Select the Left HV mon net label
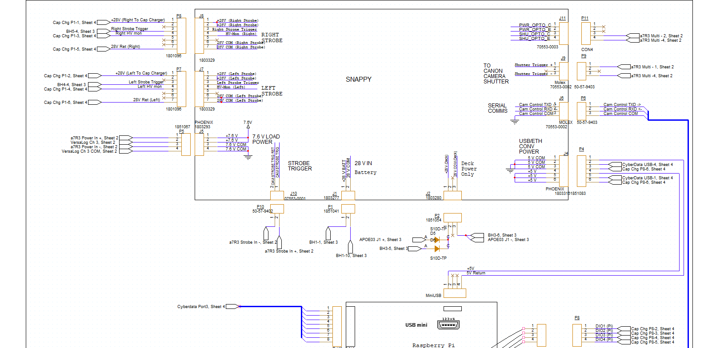728x348 pixels. (150, 87)
